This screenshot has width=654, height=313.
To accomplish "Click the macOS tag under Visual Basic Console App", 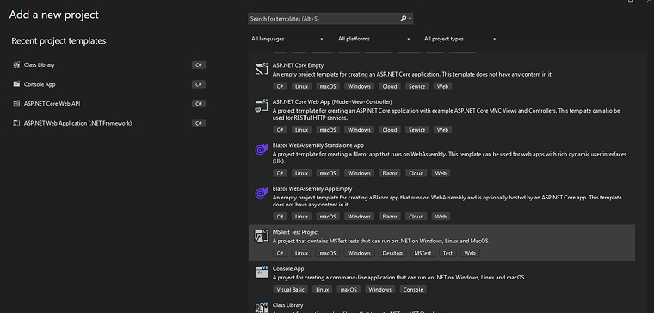I will (348, 289).
